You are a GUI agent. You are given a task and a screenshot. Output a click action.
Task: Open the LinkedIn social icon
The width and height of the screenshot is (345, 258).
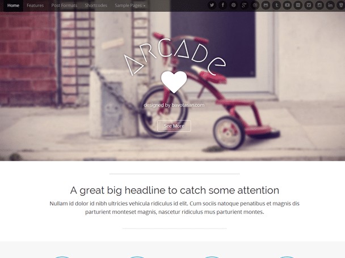tap(330, 5)
